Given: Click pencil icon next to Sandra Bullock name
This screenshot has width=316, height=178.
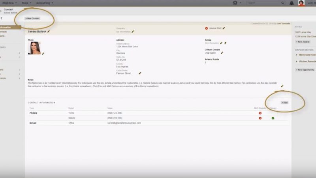Looking at the screenshot, I should tap(49, 32).
